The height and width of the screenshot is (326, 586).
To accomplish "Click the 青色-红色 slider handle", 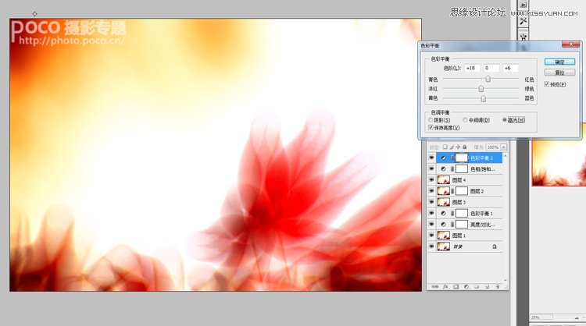I will (488, 80).
